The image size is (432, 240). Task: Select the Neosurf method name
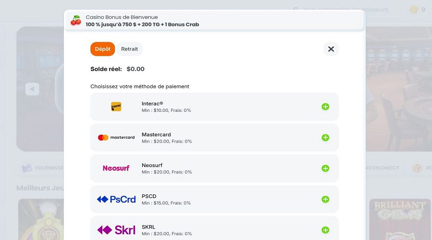pyautogui.click(x=152, y=165)
